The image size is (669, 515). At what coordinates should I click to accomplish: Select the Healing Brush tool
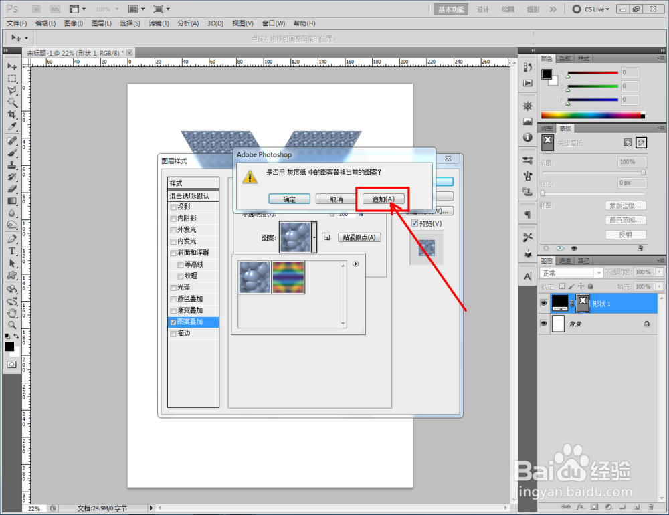[x=12, y=141]
